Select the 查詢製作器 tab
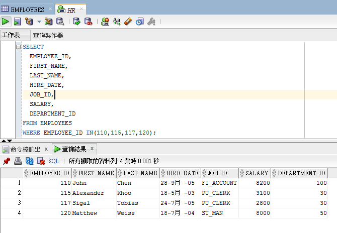 pyautogui.click(x=48, y=35)
